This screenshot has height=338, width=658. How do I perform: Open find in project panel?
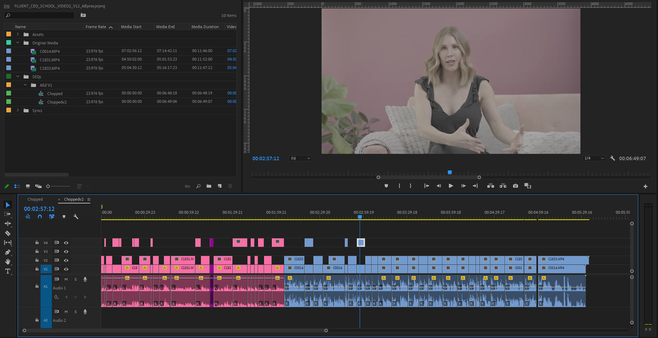point(199,186)
